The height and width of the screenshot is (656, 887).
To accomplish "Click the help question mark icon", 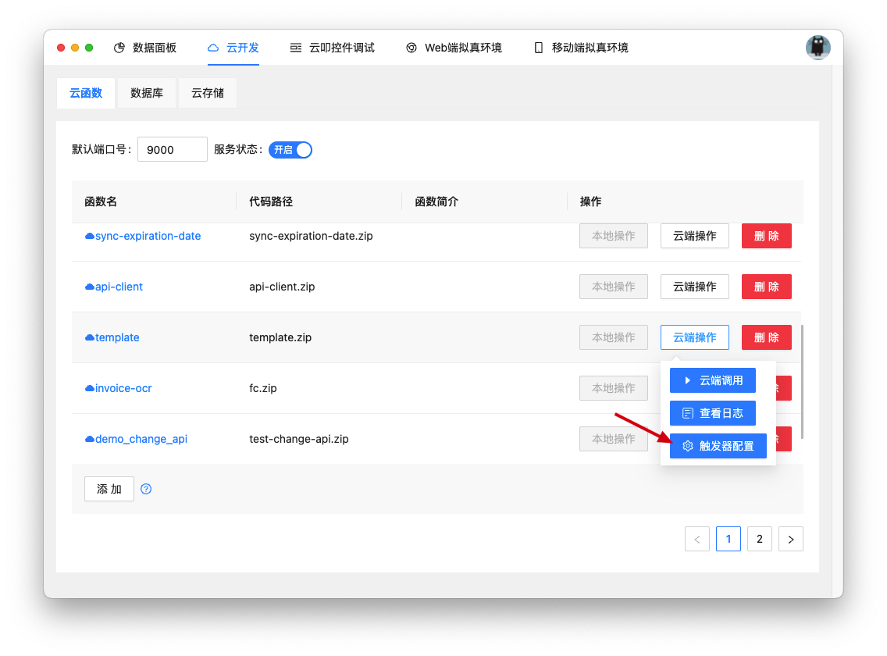I will click(146, 489).
